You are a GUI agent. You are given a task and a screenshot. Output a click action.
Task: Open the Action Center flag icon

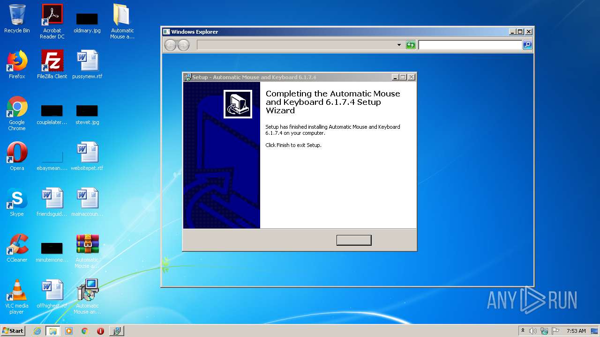coord(555,331)
